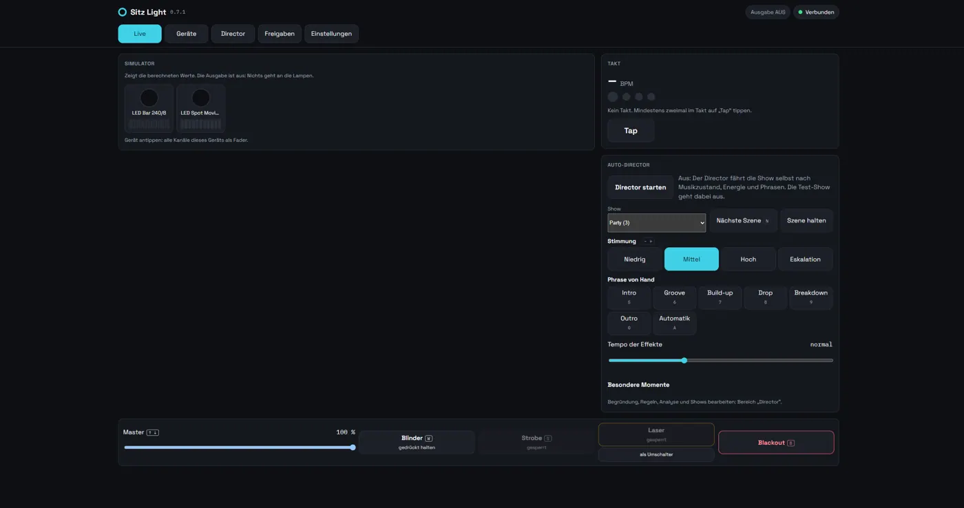Toggle Laser als Umschalter

(656, 455)
